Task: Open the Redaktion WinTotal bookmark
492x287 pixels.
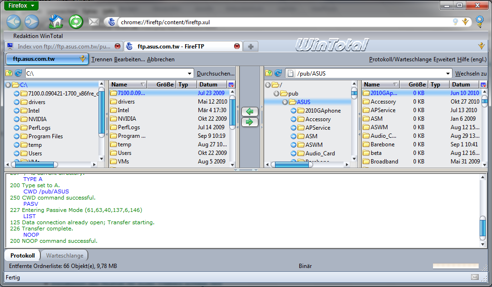Action: (x=38, y=36)
